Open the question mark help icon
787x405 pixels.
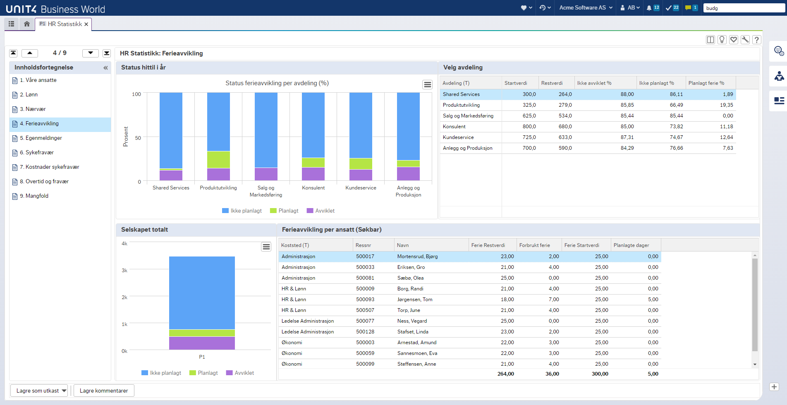[756, 40]
